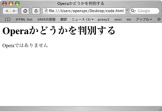Image resolution: width=162 pixels, height=111 pixels.
Task: Expand the アップル bookmark folder
Action: pos(144,19)
